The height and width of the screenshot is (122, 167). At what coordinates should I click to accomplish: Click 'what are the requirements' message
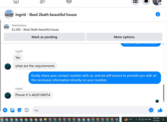[35, 66]
